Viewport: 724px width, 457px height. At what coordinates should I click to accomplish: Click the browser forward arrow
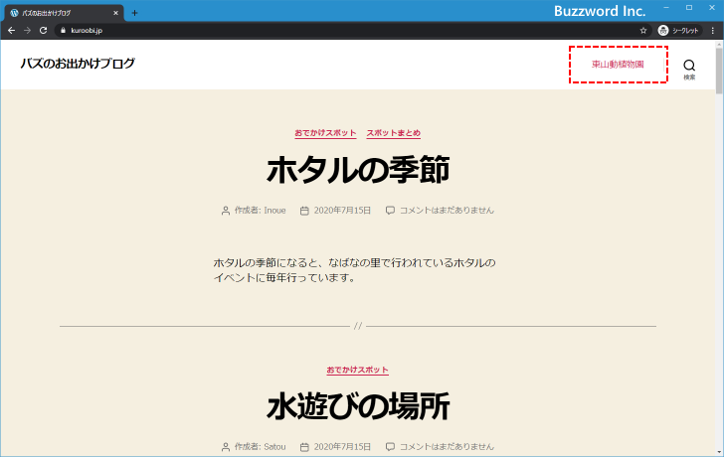click(27, 31)
